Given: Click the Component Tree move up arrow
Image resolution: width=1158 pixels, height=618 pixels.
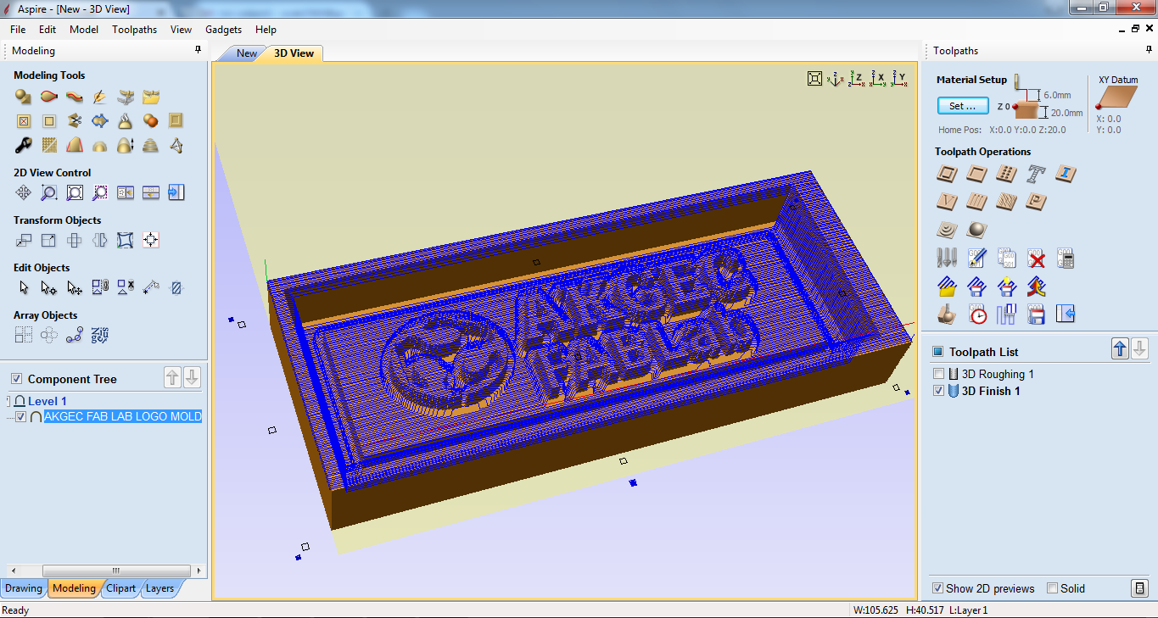Looking at the screenshot, I should [x=173, y=377].
